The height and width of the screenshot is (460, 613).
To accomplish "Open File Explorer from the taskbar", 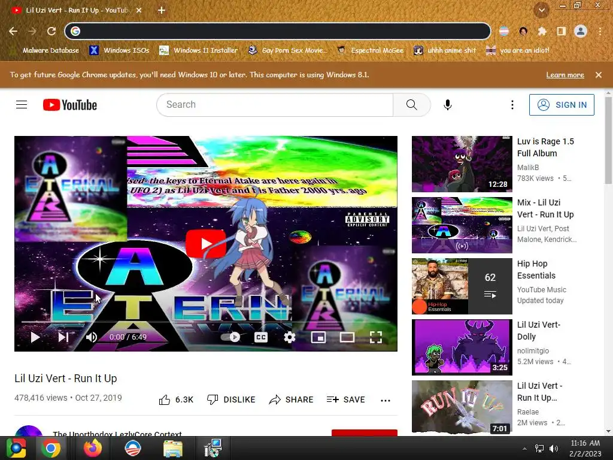I will click(173, 448).
